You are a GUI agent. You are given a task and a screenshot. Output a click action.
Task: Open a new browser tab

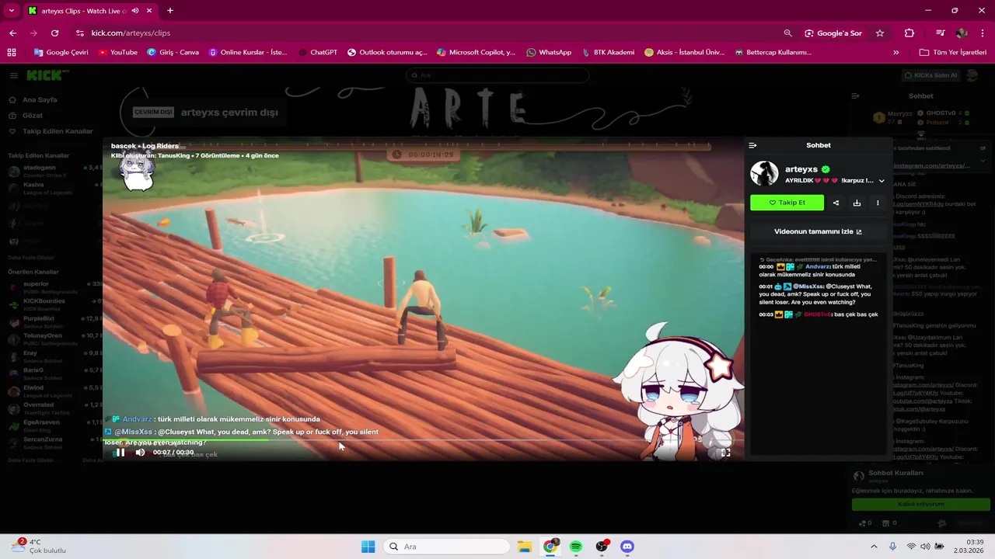pos(170,11)
